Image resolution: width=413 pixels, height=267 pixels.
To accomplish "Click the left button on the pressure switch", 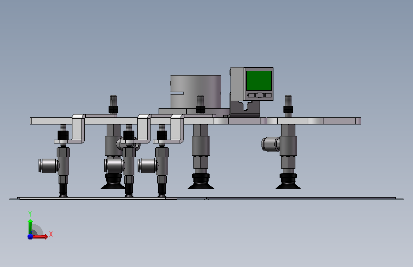I will 251,95.
